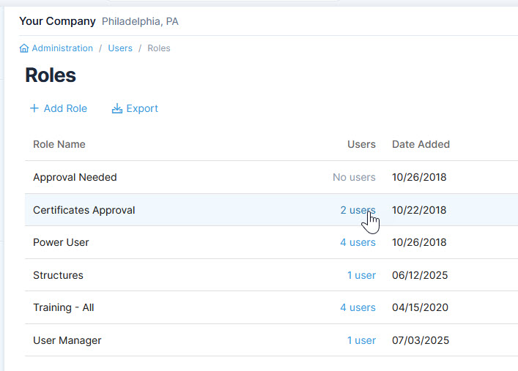Sort by Date Added column header
The image size is (518, 371).
pyautogui.click(x=421, y=144)
